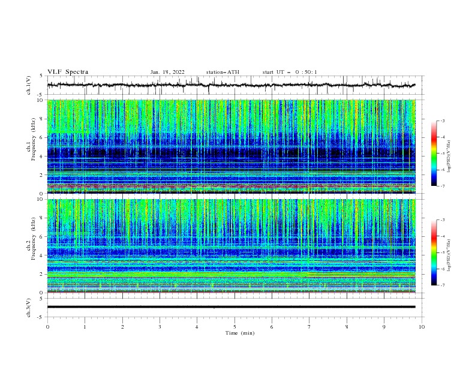
Task: Click the "-5" tick of ch.1 colorbar
Action: (442, 154)
